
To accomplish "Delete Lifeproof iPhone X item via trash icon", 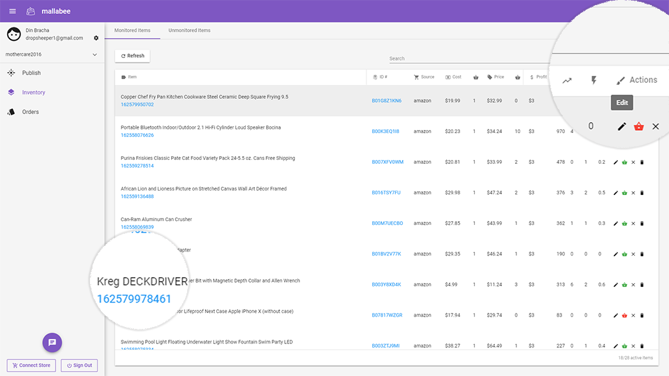I will pos(642,315).
